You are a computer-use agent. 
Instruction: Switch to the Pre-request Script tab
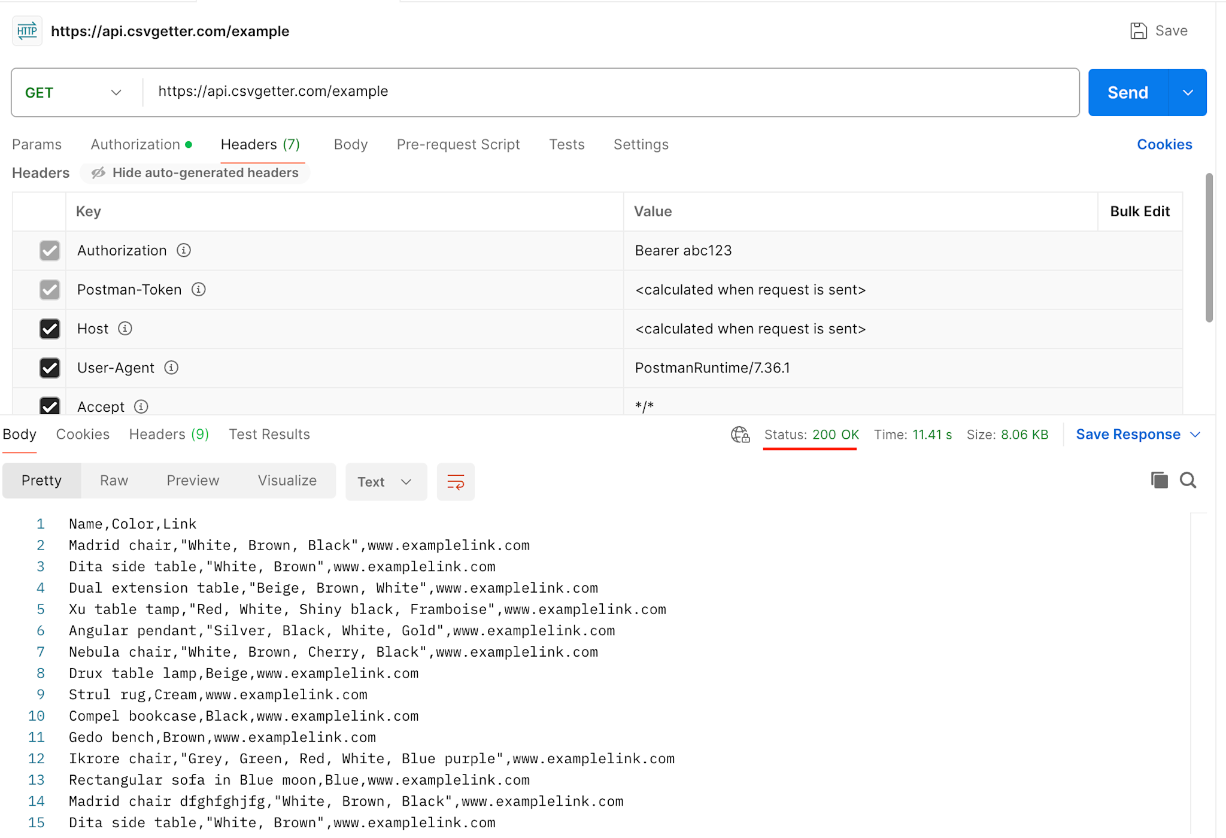(x=458, y=144)
